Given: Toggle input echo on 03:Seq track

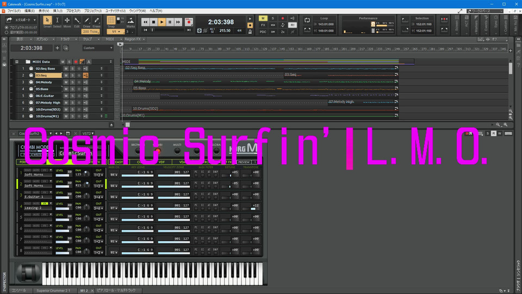Looking at the screenshot, I should pyautogui.click(x=85, y=75).
